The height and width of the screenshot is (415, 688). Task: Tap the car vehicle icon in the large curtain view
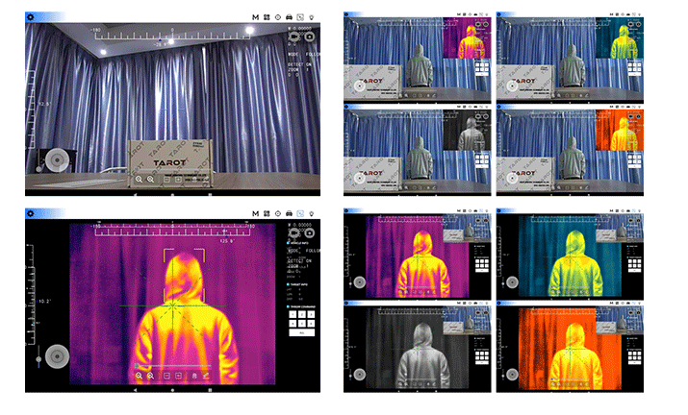[x=290, y=17]
